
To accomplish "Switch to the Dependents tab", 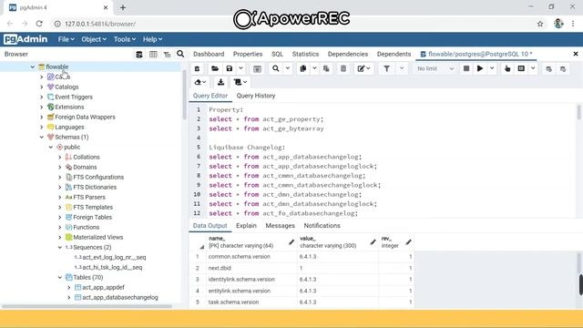I will tap(394, 54).
